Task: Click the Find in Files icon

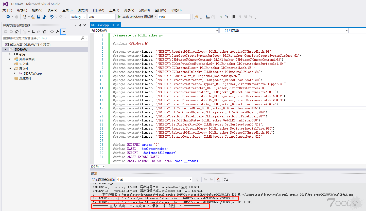Action: coord(196,17)
